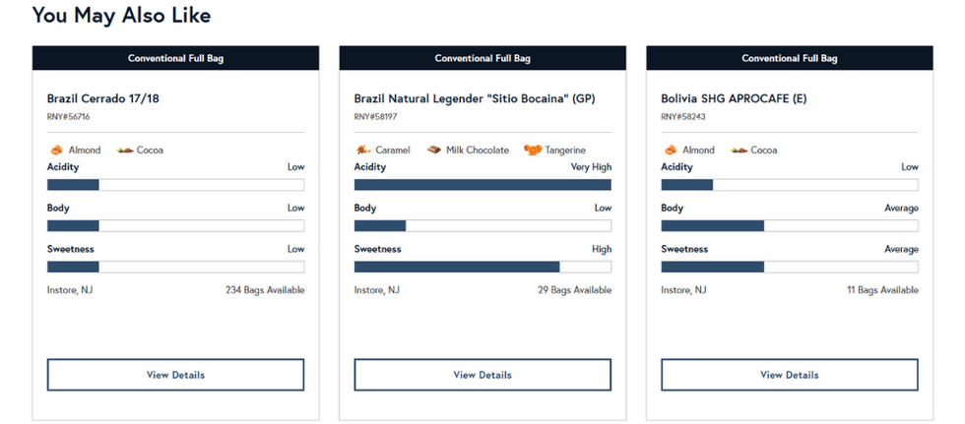Image resolution: width=965 pixels, height=424 pixels.
Task: Open View Details for Bolivia SHG APROCAFE
Action: [790, 375]
